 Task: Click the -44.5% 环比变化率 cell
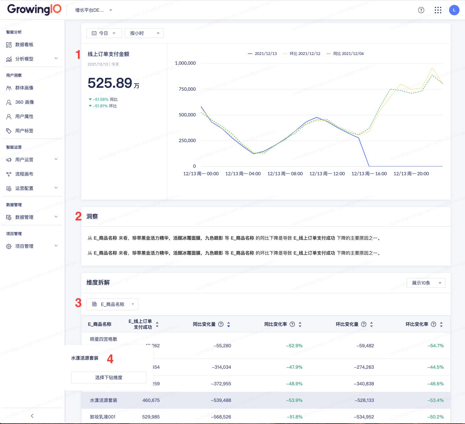coord(435,367)
